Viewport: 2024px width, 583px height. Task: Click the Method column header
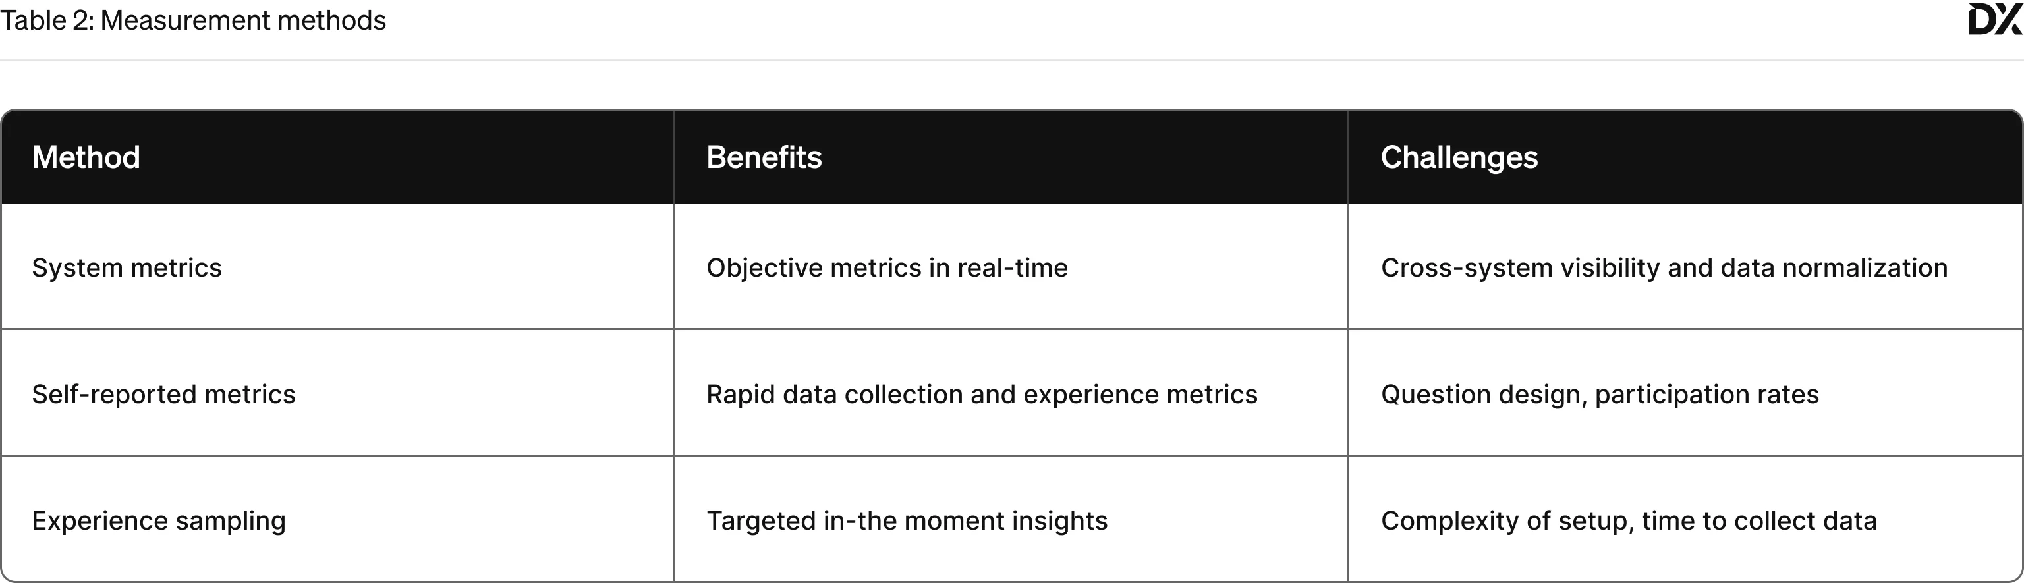86,157
